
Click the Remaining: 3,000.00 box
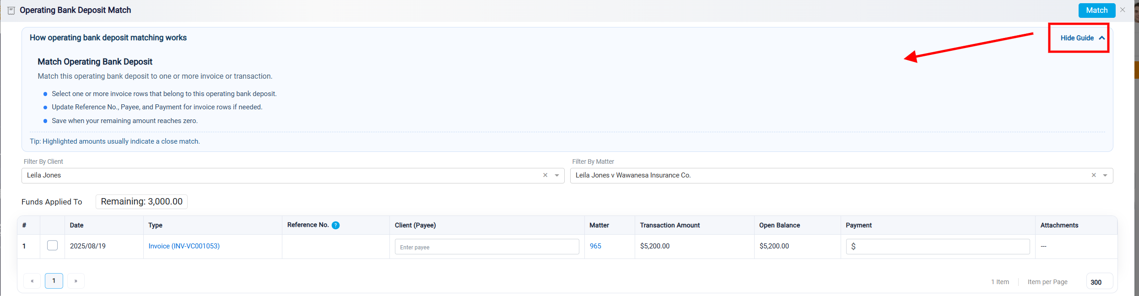[x=141, y=202]
